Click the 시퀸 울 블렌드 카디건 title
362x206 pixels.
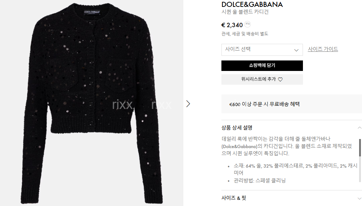245,12
